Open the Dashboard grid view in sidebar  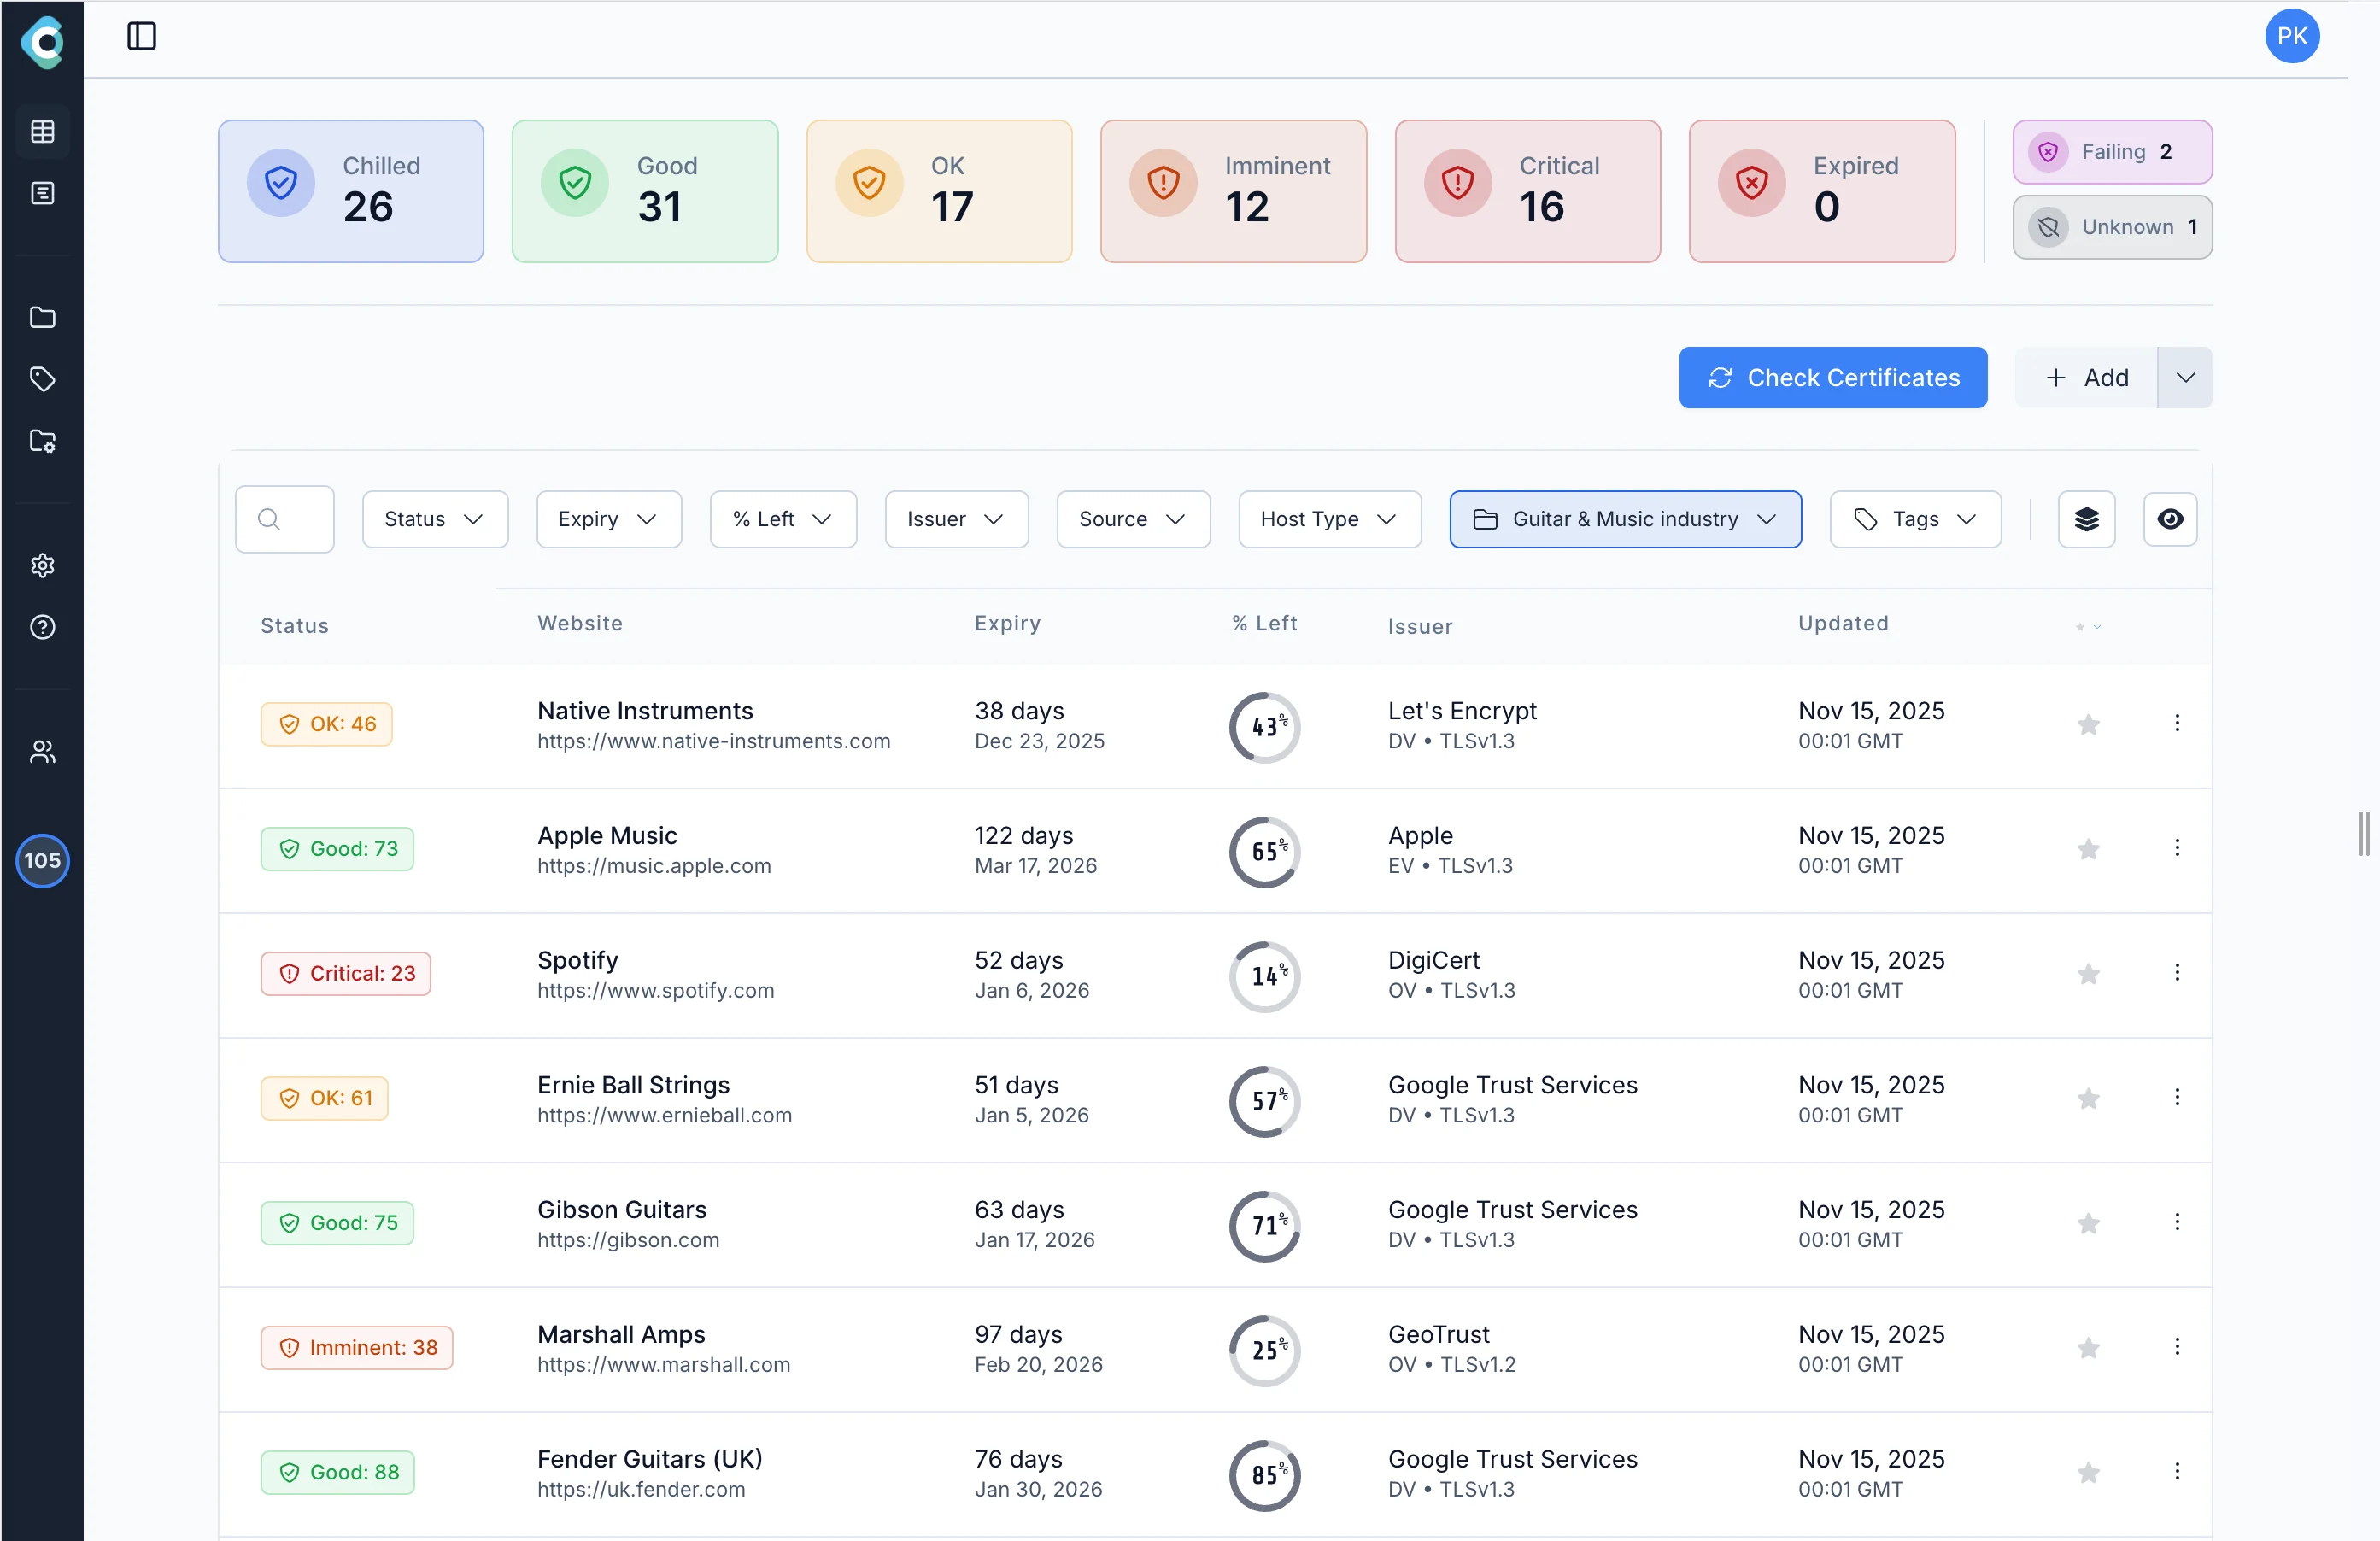pyautogui.click(x=42, y=131)
